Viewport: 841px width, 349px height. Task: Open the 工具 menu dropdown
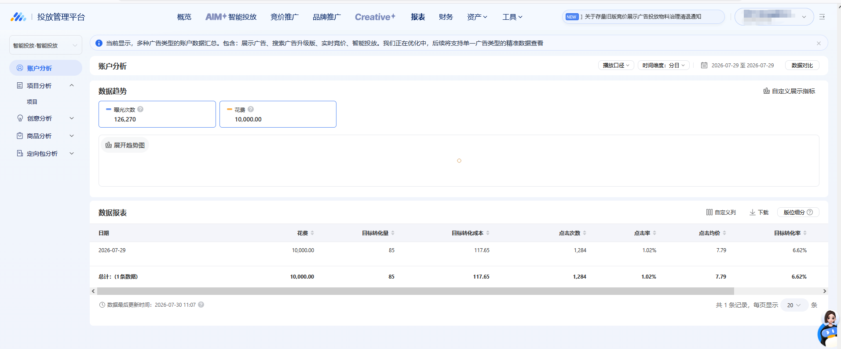tap(512, 17)
